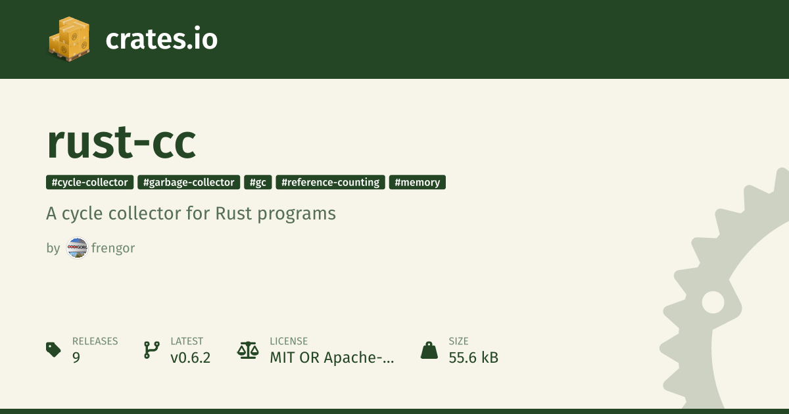Visit the author name frengor

click(113, 248)
